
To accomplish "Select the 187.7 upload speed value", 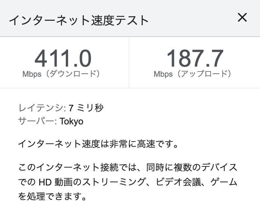I will pyautogui.click(x=195, y=59).
